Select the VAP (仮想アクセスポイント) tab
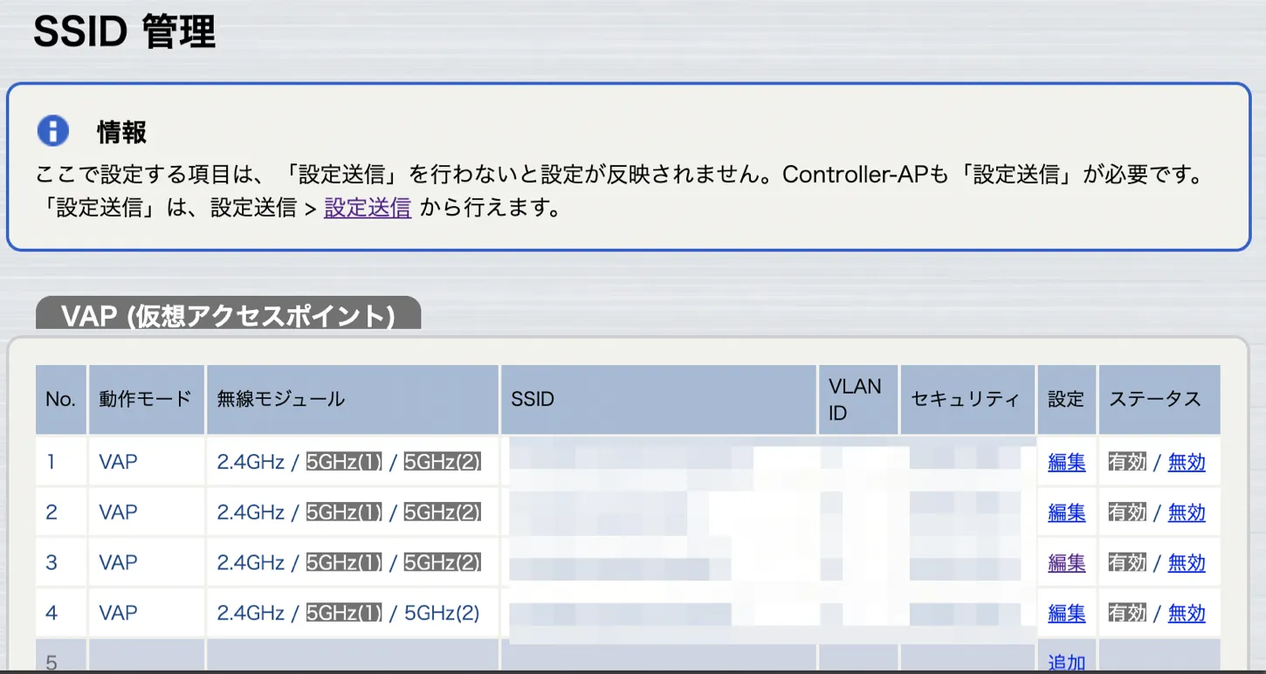The width and height of the screenshot is (1266, 674). pos(228,315)
